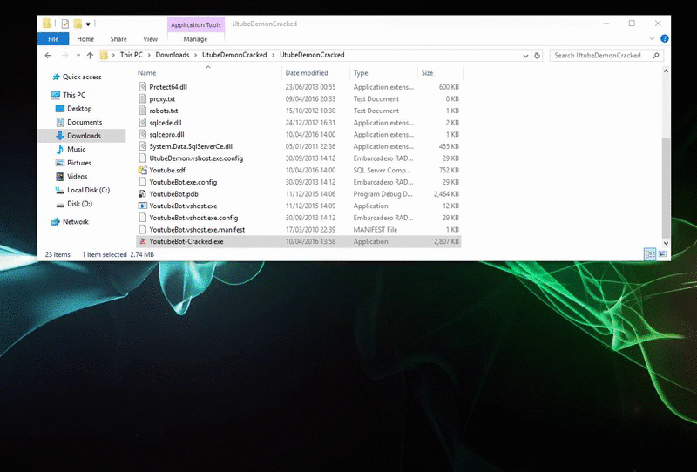Click the file list scroll down arrow
Screen dimensions: 697x472
tap(666, 243)
